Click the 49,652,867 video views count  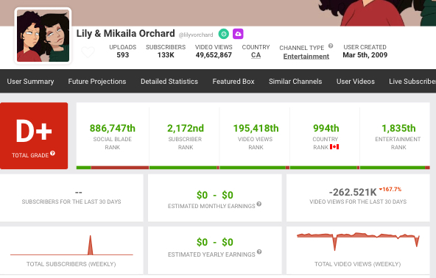tap(214, 55)
